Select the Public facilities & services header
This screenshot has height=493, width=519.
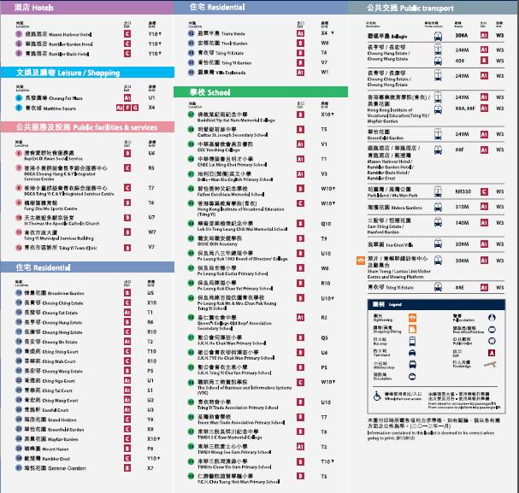[87, 127]
